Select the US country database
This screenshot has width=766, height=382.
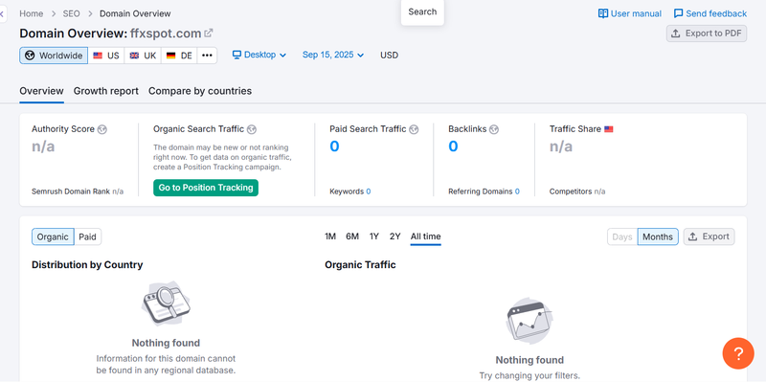point(106,56)
